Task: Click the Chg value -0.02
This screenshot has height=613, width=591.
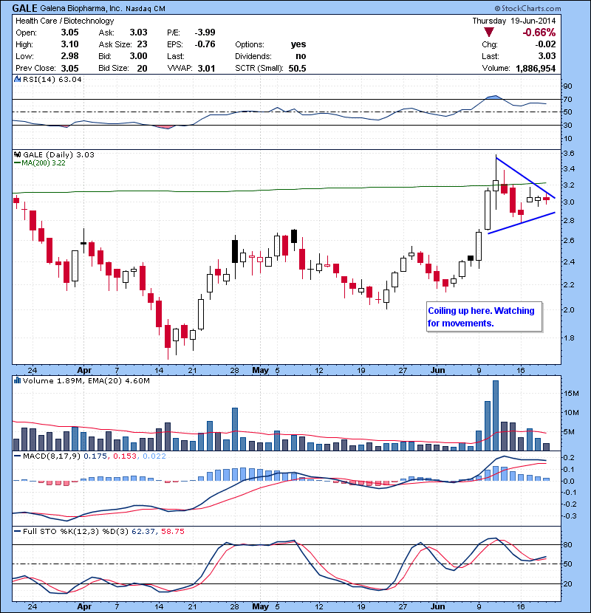Action: pyautogui.click(x=545, y=44)
